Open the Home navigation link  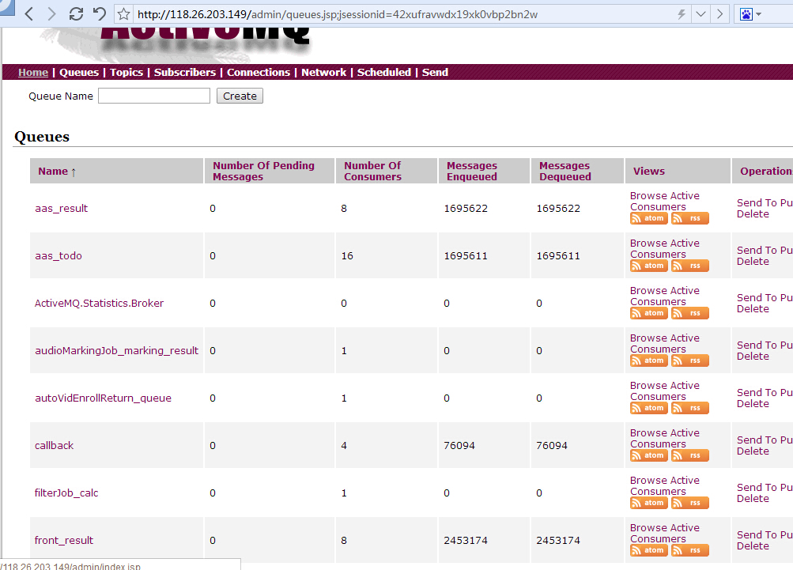(33, 72)
